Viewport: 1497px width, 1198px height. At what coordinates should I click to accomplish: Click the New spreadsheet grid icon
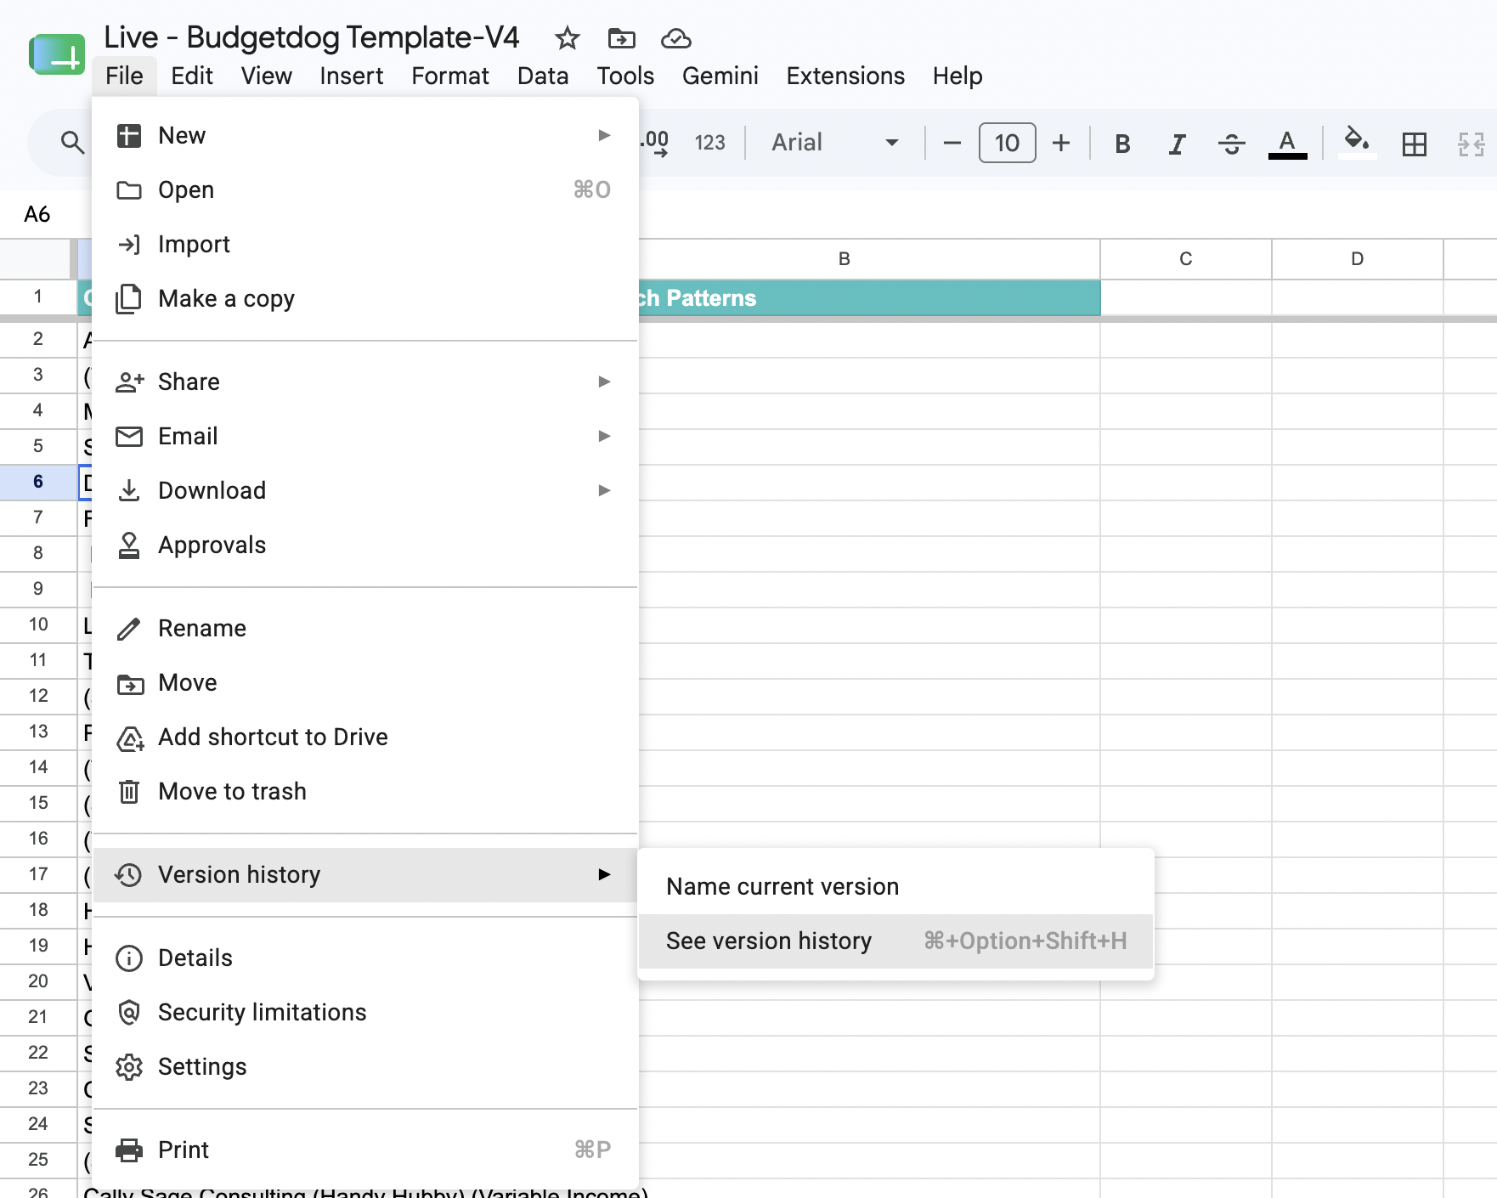(x=129, y=136)
